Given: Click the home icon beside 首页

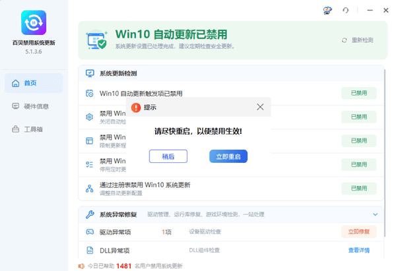Looking at the screenshot, I should point(16,83).
